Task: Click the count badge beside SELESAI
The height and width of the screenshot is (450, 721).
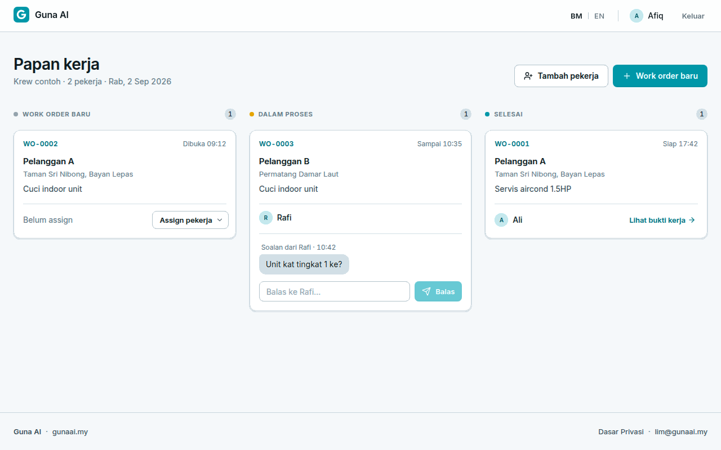Action: (701, 114)
